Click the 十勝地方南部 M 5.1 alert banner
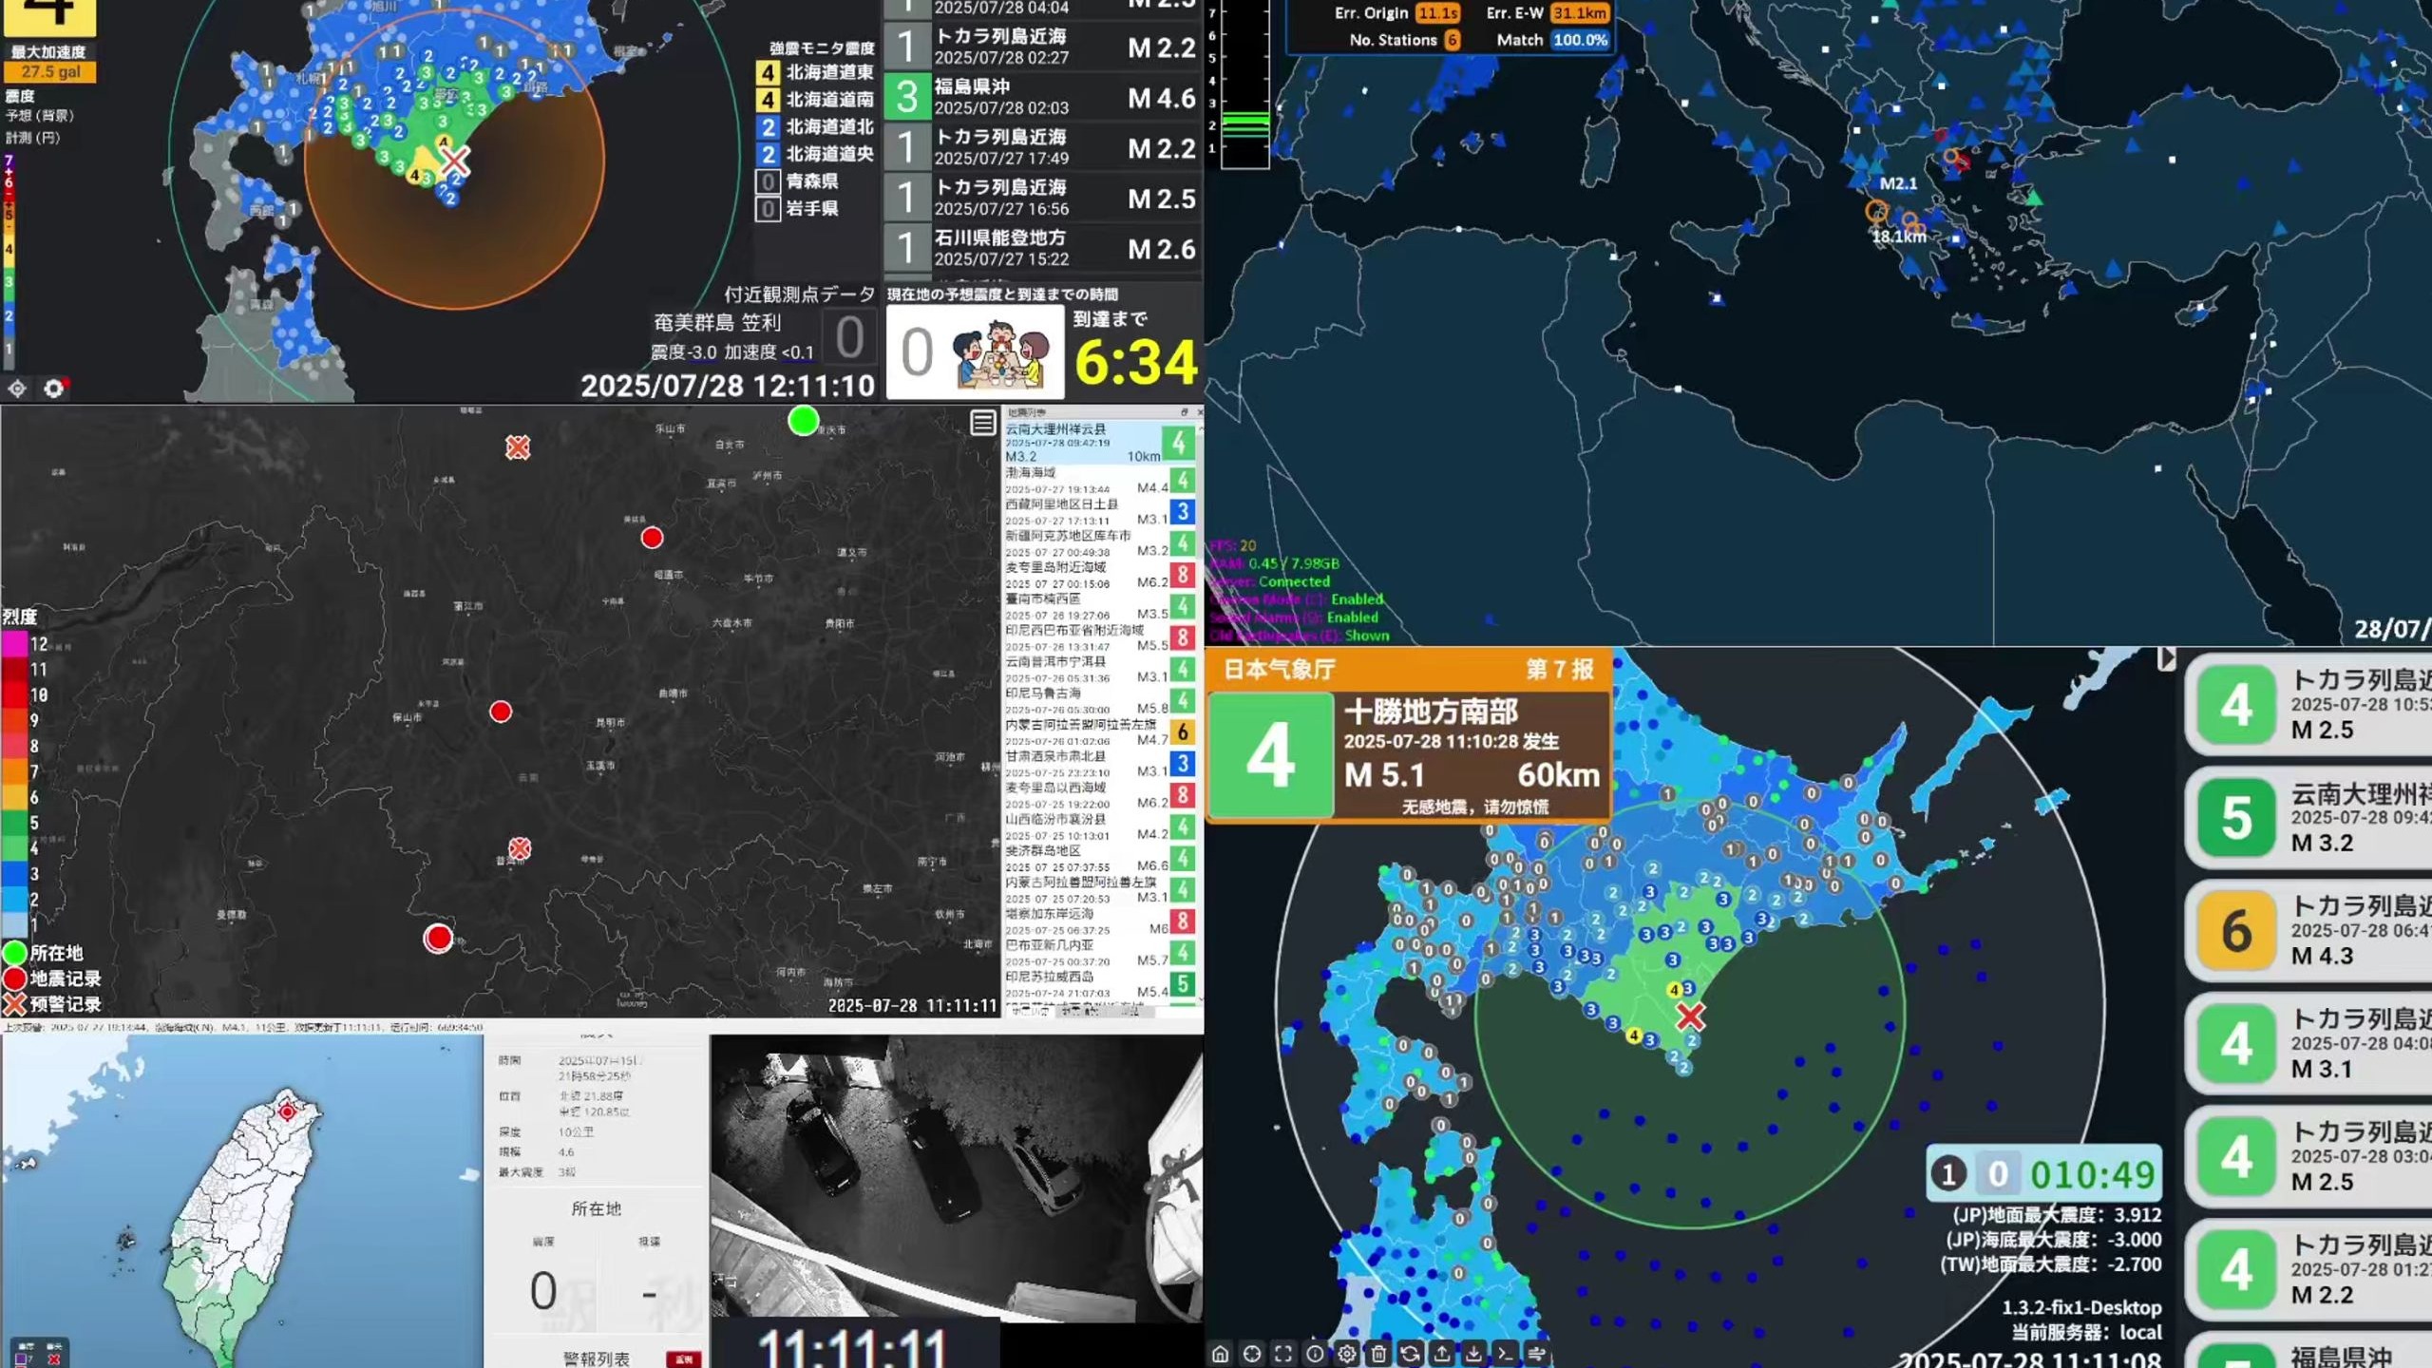2432x1368 pixels. [1408, 735]
